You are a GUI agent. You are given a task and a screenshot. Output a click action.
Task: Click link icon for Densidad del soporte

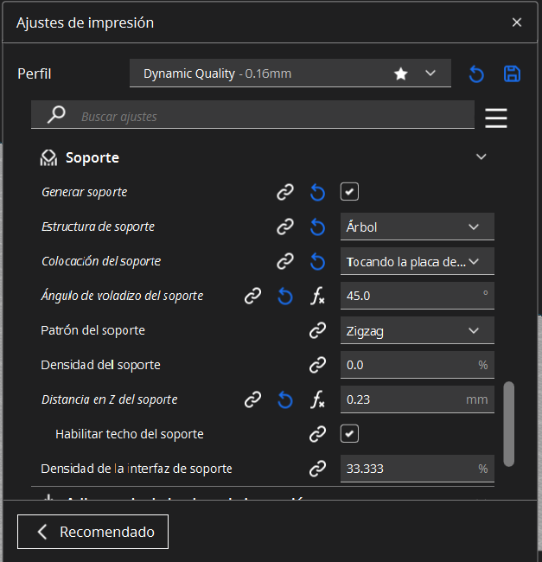click(x=317, y=365)
